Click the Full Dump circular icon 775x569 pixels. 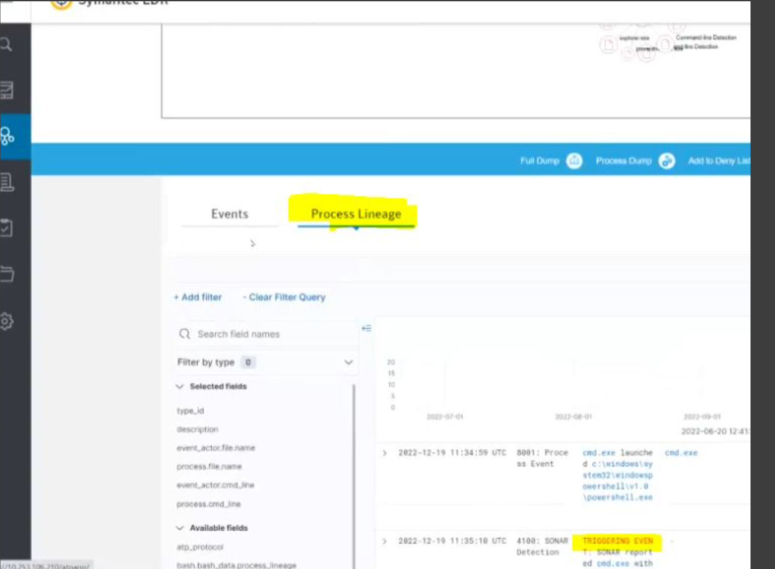pos(574,161)
